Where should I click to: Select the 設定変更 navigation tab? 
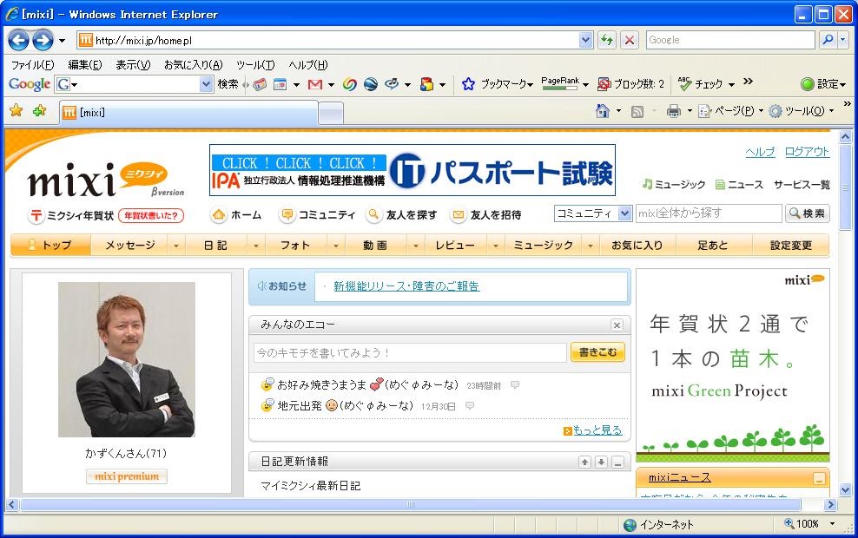[790, 246]
